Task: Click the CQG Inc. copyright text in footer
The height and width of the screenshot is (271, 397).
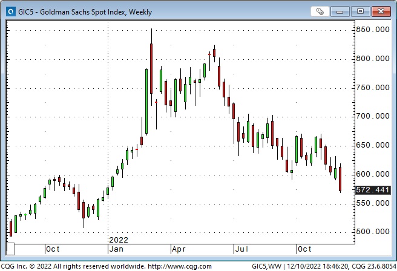Action: (x=73, y=266)
